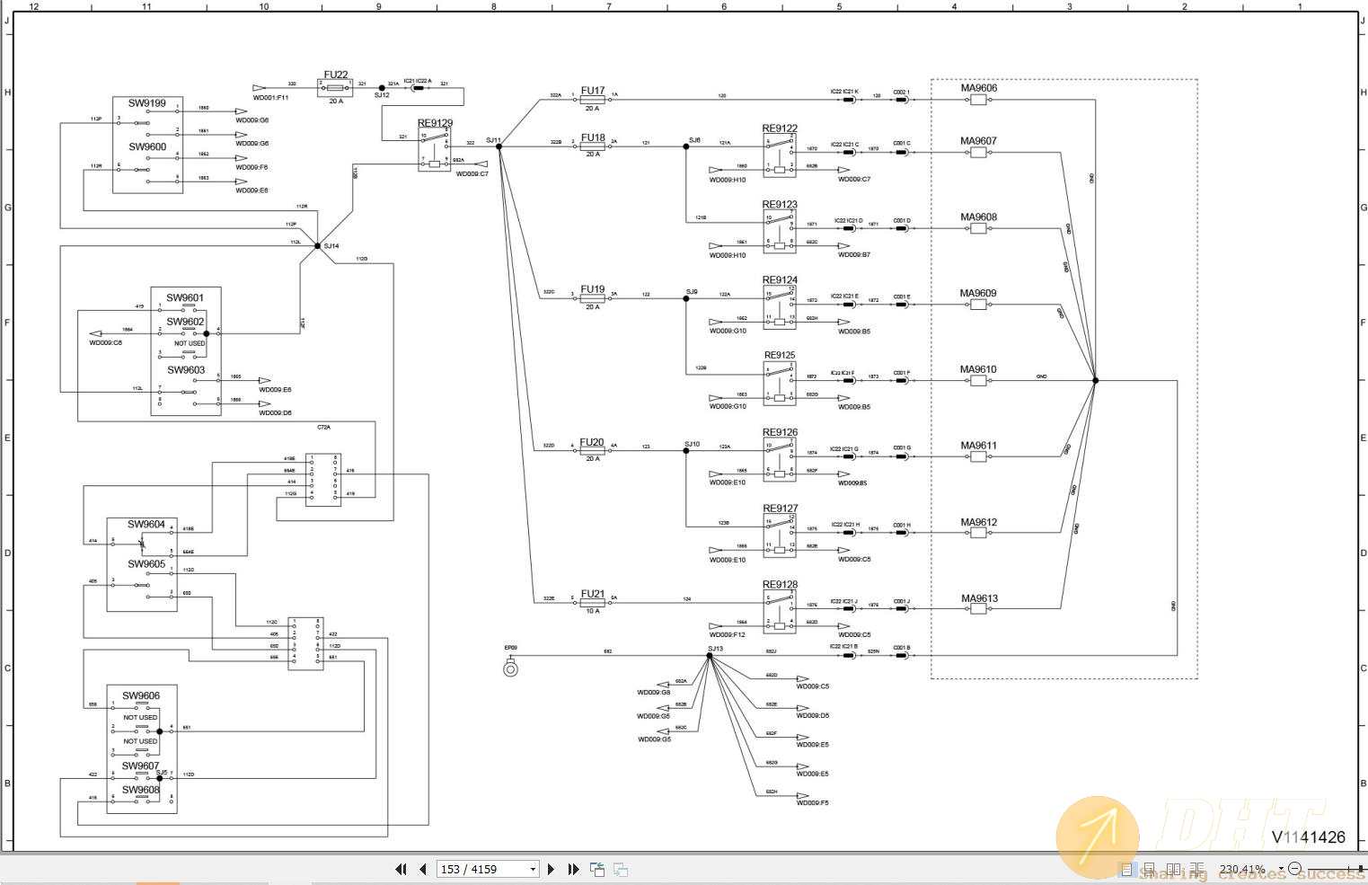Click the SW9604 switch label
1368x885 pixels.
pos(146,525)
